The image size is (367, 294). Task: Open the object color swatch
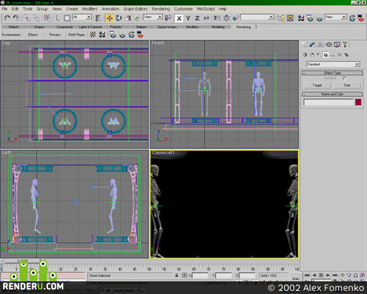click(x=358, y=102)
